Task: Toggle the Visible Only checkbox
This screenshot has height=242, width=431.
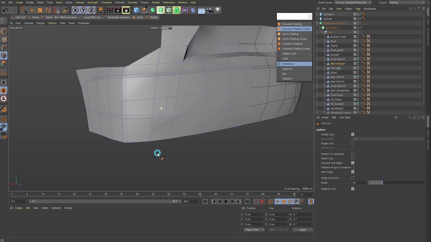Action: pyautogui.click(x=353, y=134)
